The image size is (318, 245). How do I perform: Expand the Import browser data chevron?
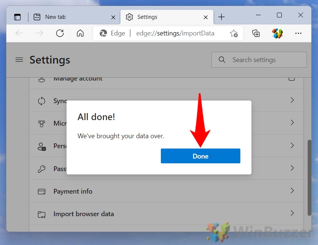click(x=292, y=213)
